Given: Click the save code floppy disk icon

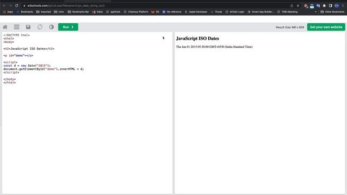Looking at the screenshot, I should point(28,27).
